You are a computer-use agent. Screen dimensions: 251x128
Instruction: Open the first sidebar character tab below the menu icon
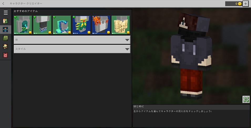(x=5, y=21)
